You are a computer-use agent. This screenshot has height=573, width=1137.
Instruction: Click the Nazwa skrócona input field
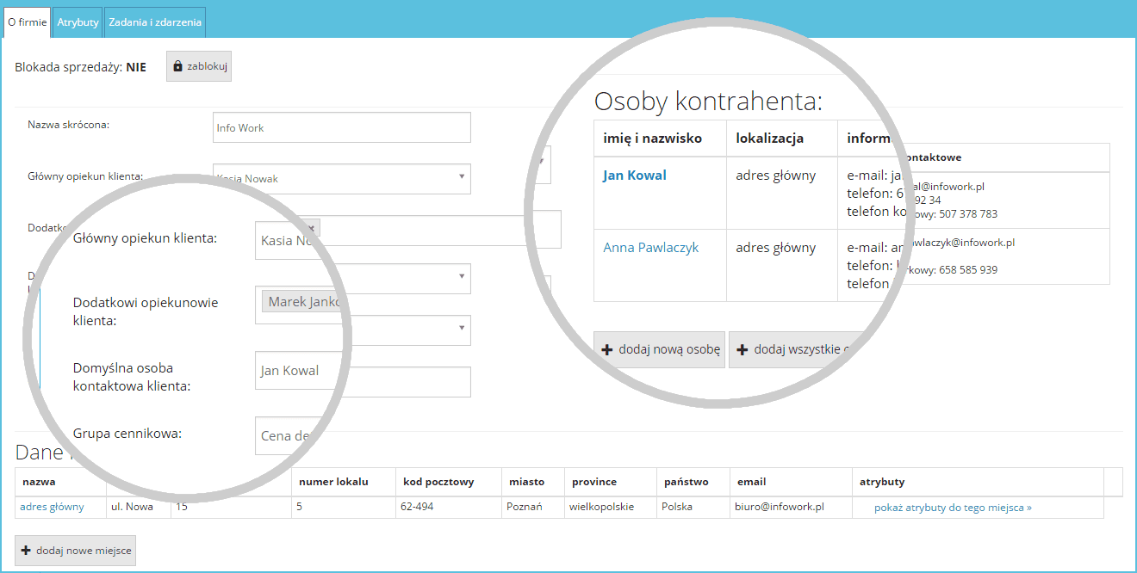pos(341,126)
